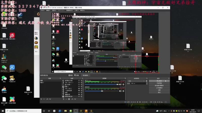This screenshot has height=113, width=202.
Task: Move source down in the sources panel
Action: click(75, 99)
